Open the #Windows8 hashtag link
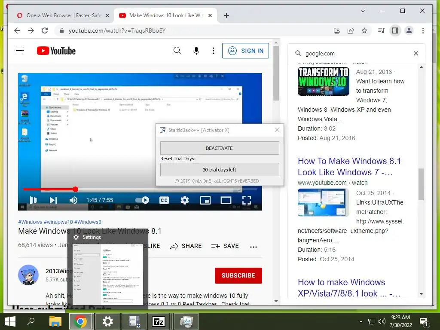Screen dimensions: 440x330 tap(88, 222)
